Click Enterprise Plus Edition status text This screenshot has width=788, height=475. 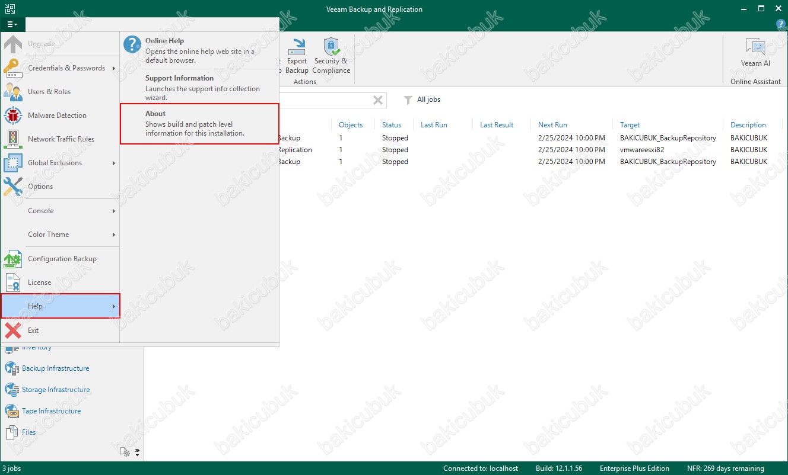pos(634,468)
